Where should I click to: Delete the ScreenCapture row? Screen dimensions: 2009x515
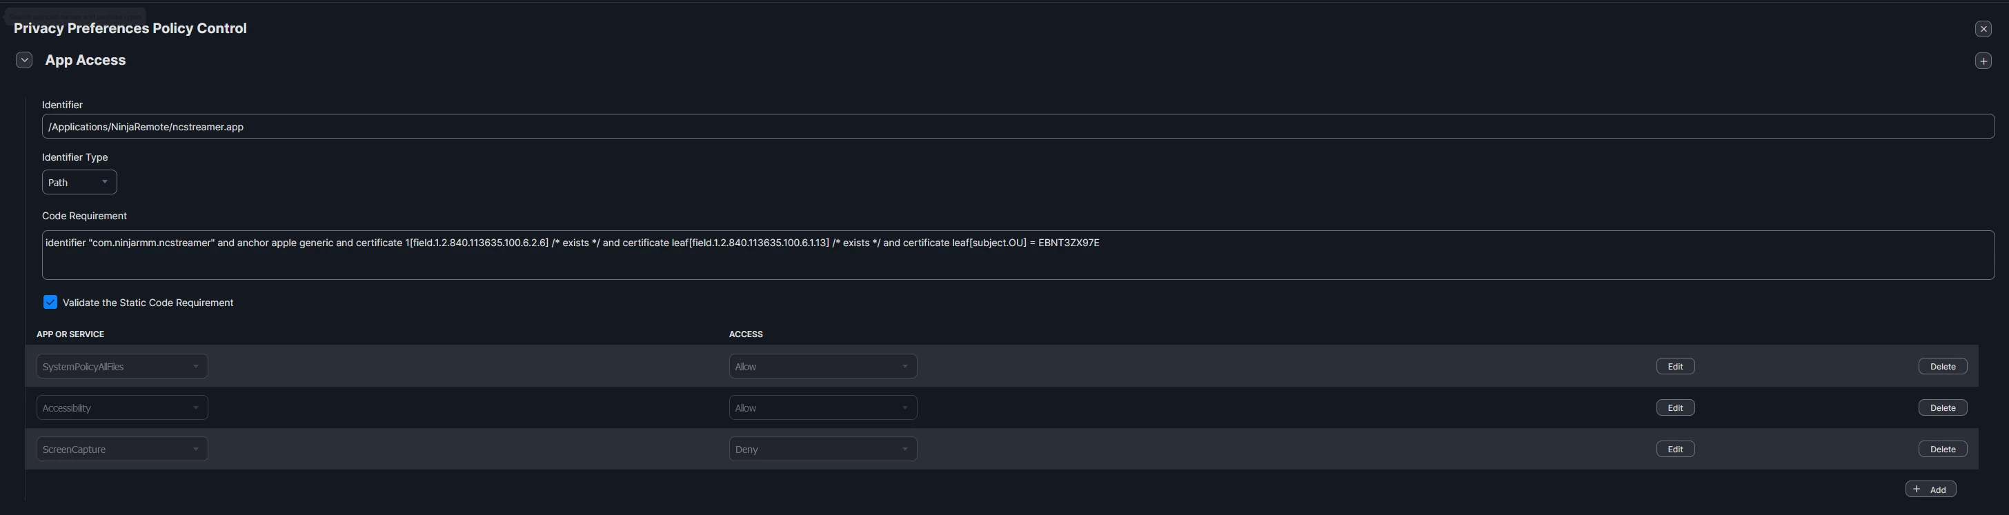[1943, 449]
